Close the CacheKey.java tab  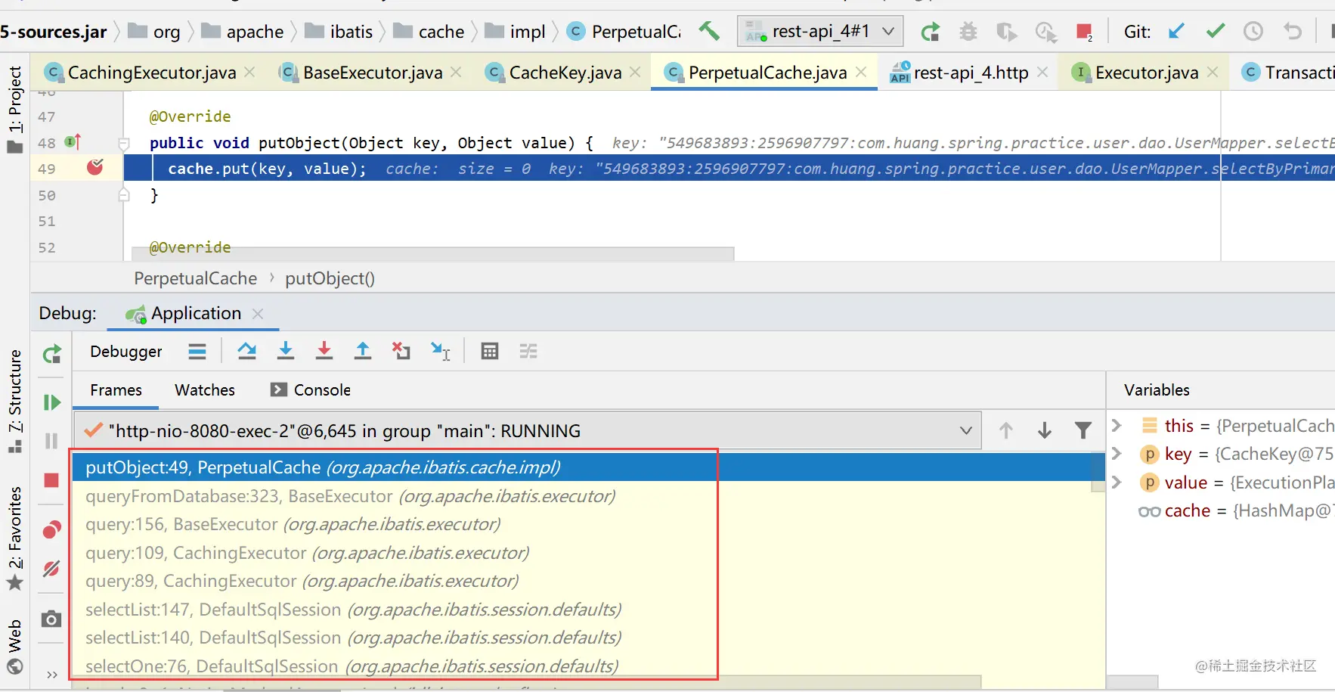[635, 72]
